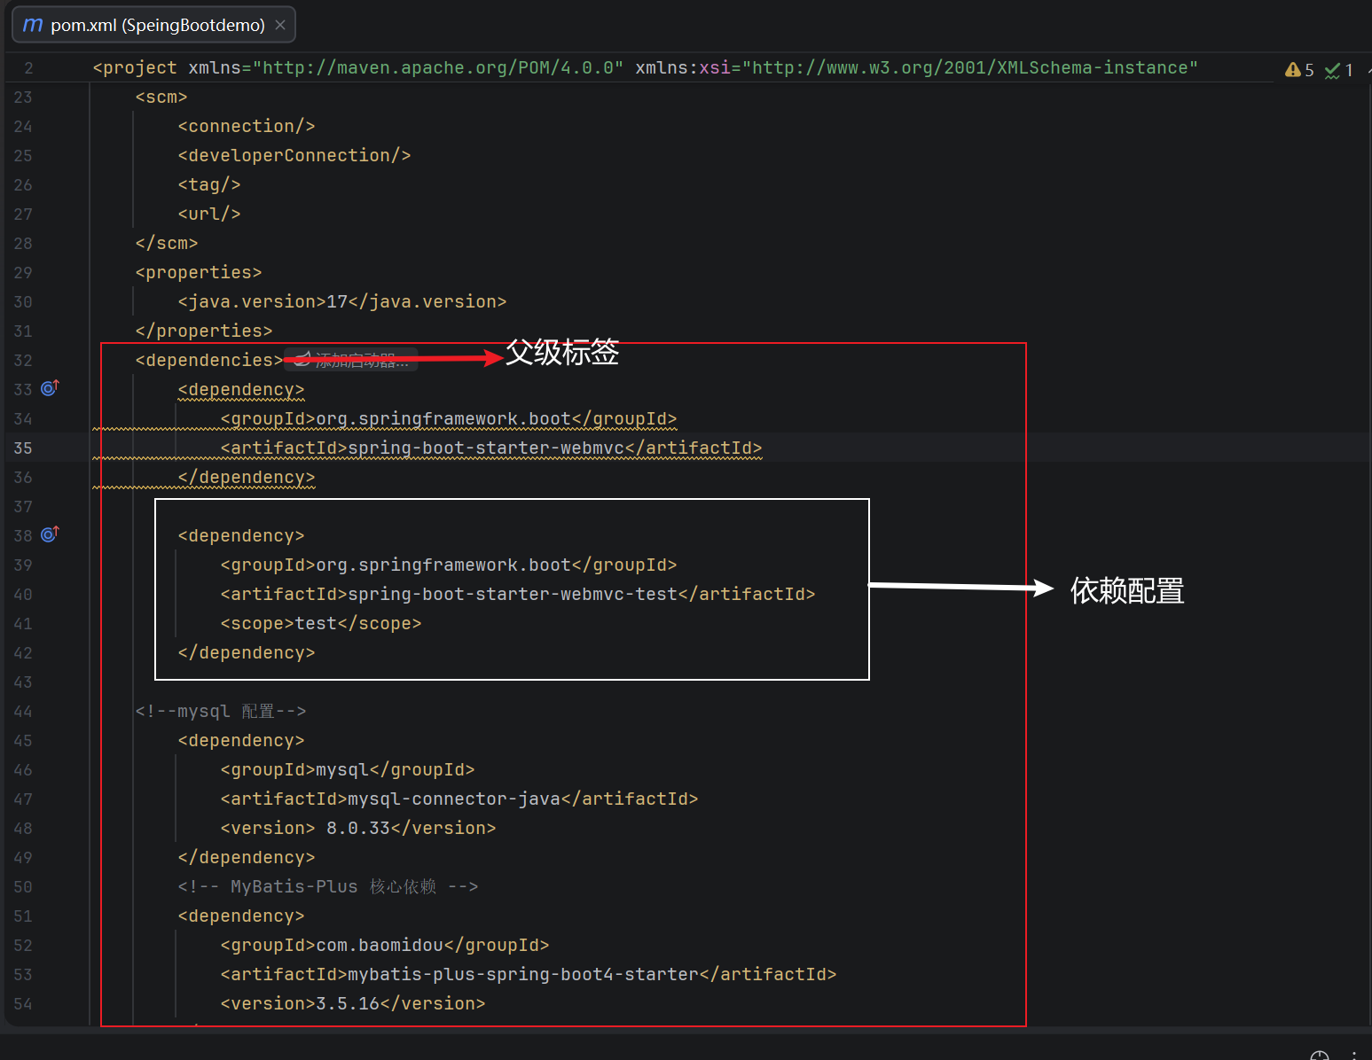Click the green typo checkmark indicator

pyautogui.click(x=1332, y=71)
